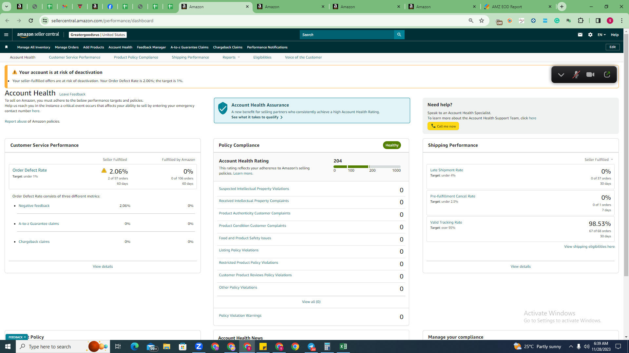Open the Chrome zoom magnifier in the address bar

471,21
